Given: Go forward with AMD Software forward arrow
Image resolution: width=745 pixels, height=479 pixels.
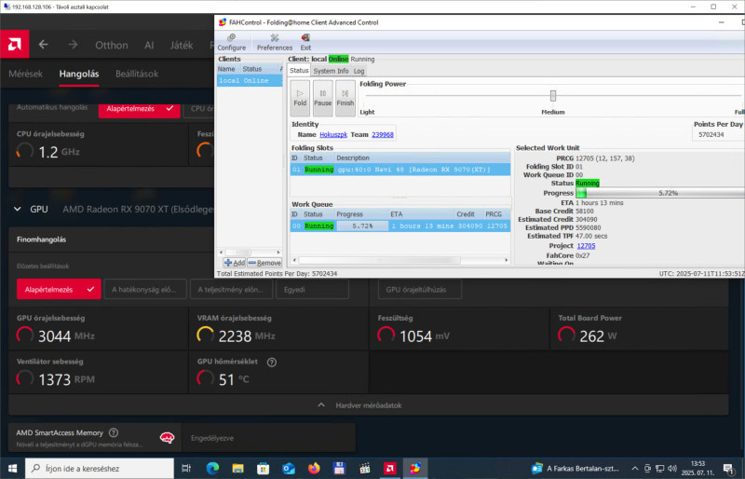Looking at the screenshot, I should pos(73,45).
